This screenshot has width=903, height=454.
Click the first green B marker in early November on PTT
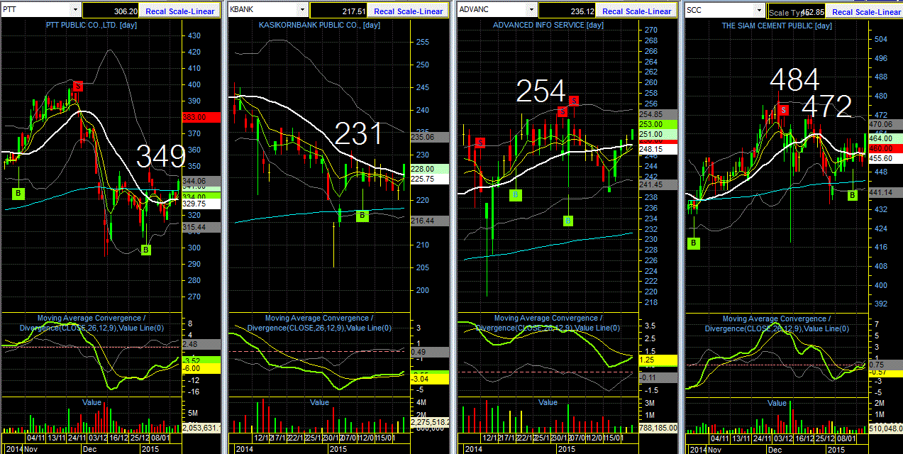(x=18, y=192)
